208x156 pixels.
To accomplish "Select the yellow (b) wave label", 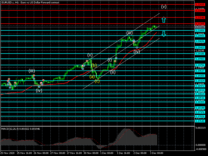I will [x=94, y=65].
